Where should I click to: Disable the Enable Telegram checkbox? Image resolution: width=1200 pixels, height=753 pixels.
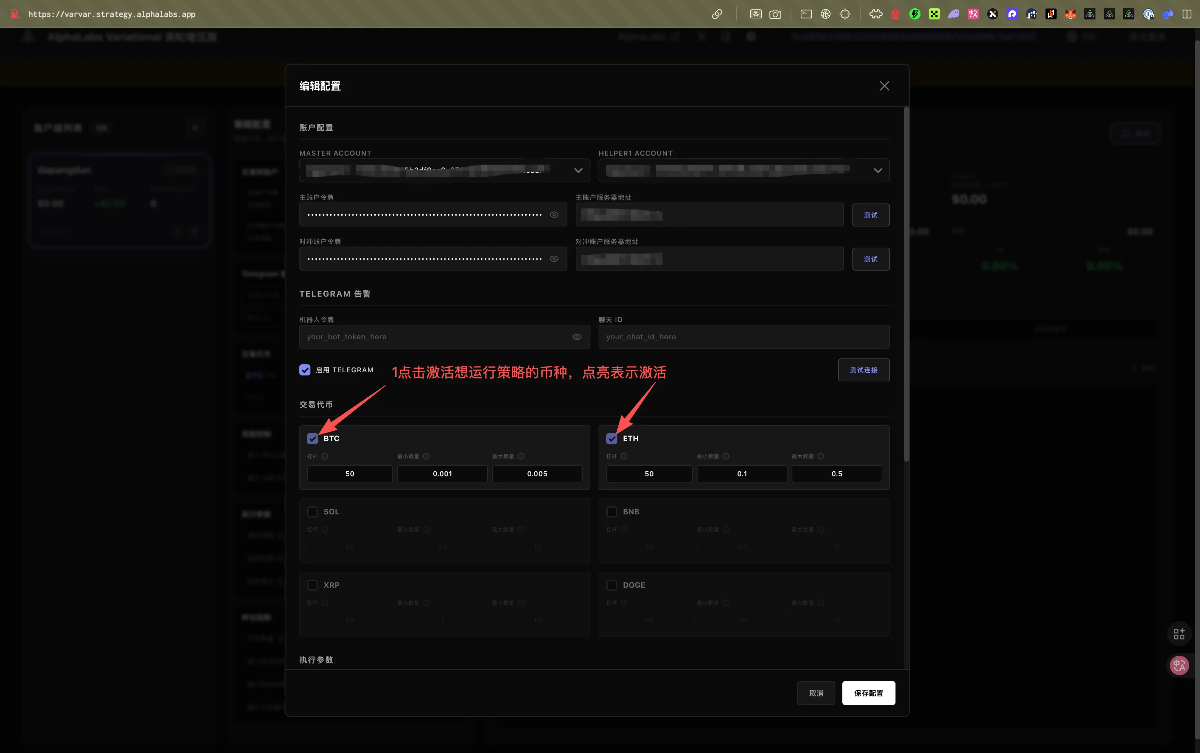click(305, 370)
